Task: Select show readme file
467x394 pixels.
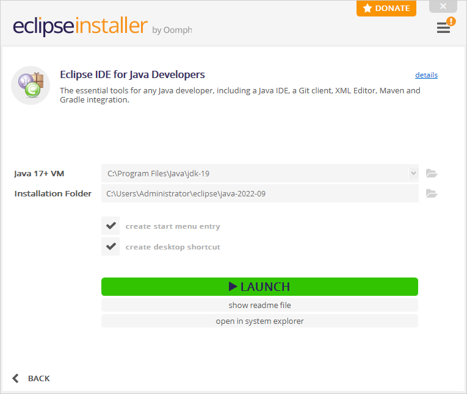Action: coord(259,305)
